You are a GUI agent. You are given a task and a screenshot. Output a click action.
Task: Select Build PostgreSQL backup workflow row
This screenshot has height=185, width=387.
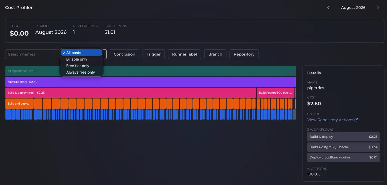pos(343,147)
